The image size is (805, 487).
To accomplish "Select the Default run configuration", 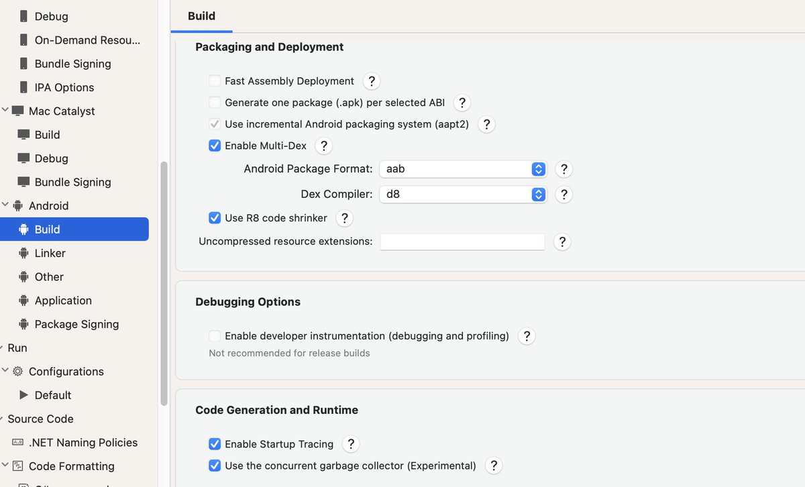I will tap(53, 395).
